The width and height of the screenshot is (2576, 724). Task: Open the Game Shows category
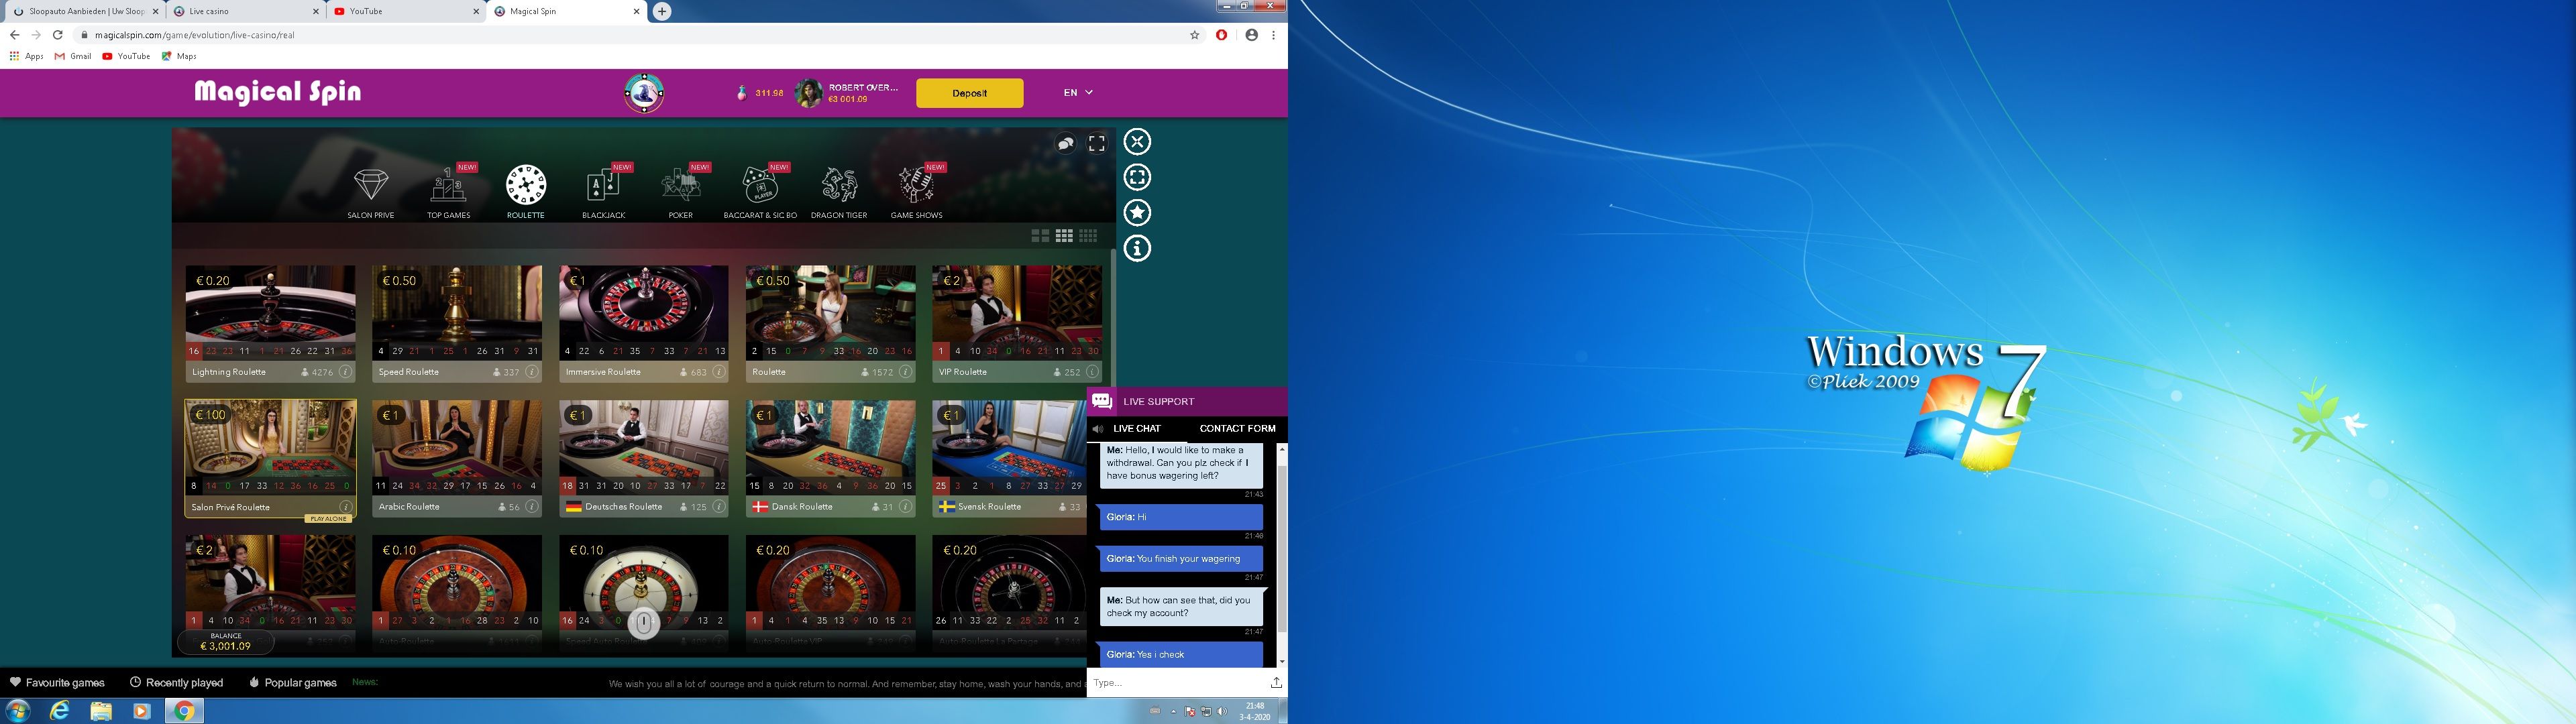[x=916, y=192]
